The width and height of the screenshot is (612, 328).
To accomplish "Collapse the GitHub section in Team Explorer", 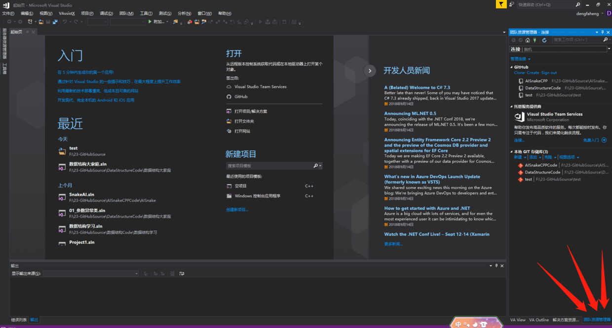I will tap(512, 67).
